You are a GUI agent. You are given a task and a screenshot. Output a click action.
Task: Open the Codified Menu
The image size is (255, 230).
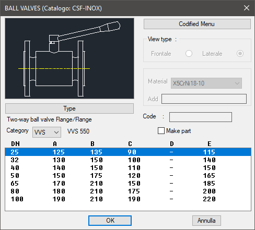(197, 24)
